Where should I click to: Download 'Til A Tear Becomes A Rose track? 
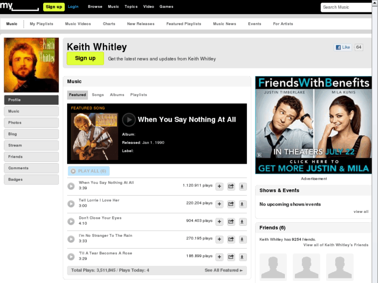(x=242, y=257)
